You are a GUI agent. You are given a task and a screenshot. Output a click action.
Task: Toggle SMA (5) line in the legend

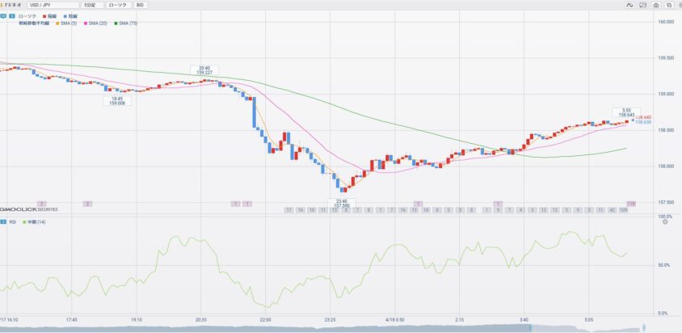[x=66, y=23]
